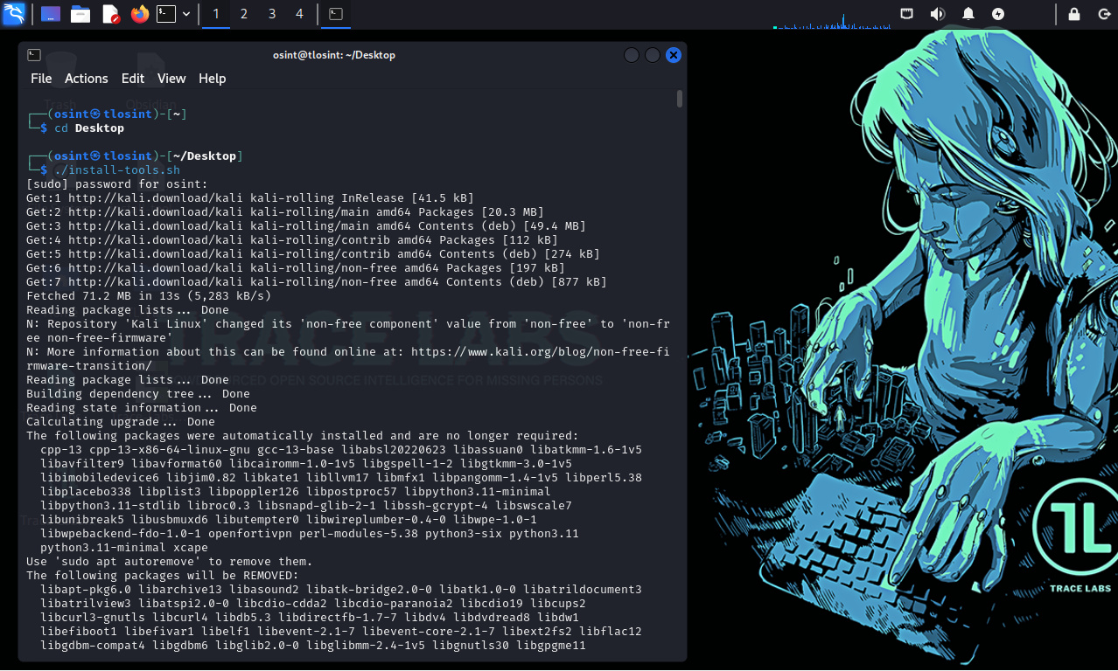The width and height of the screenshot is (1118, 671).
Task: Open the wired network status icon
Action: (907, 14)
